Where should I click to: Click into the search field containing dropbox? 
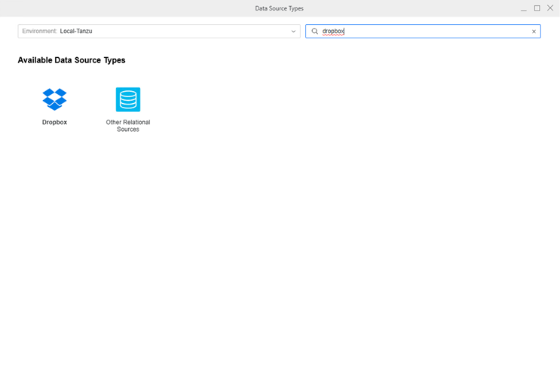423,32
